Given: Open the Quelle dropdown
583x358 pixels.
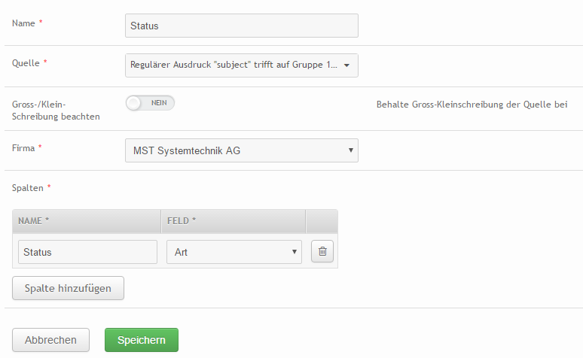Looking at the screenshot, I should [x=242, y=65].
